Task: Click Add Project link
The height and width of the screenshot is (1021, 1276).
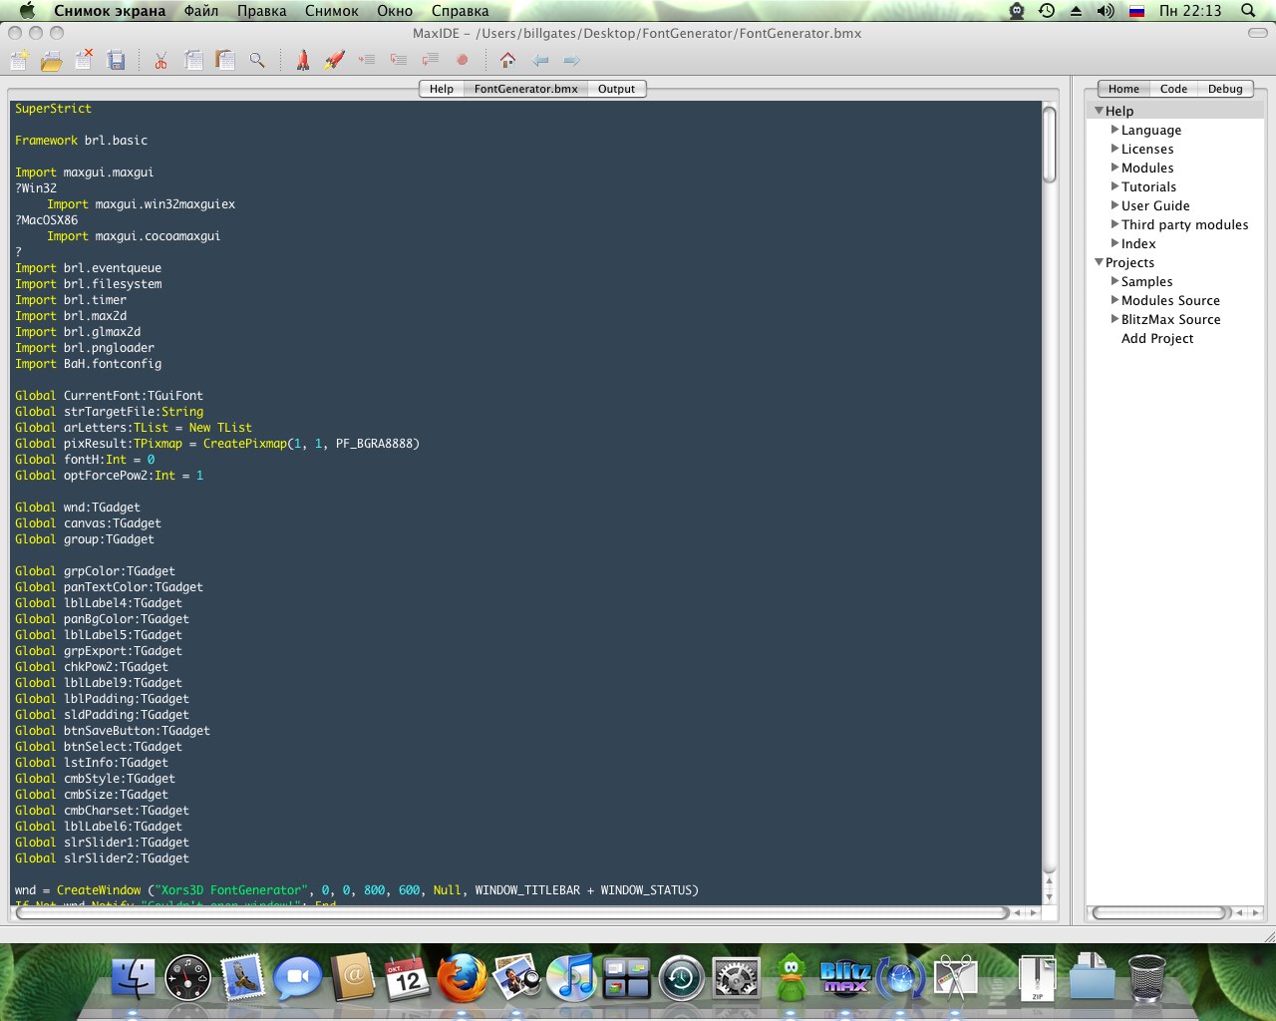Action: [1156, 338]
